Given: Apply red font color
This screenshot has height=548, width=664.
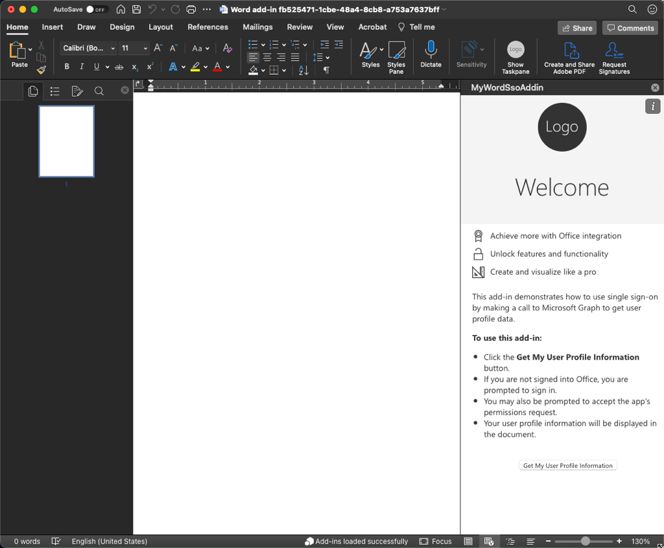Looking at the screenshot, I should (218, 67).
